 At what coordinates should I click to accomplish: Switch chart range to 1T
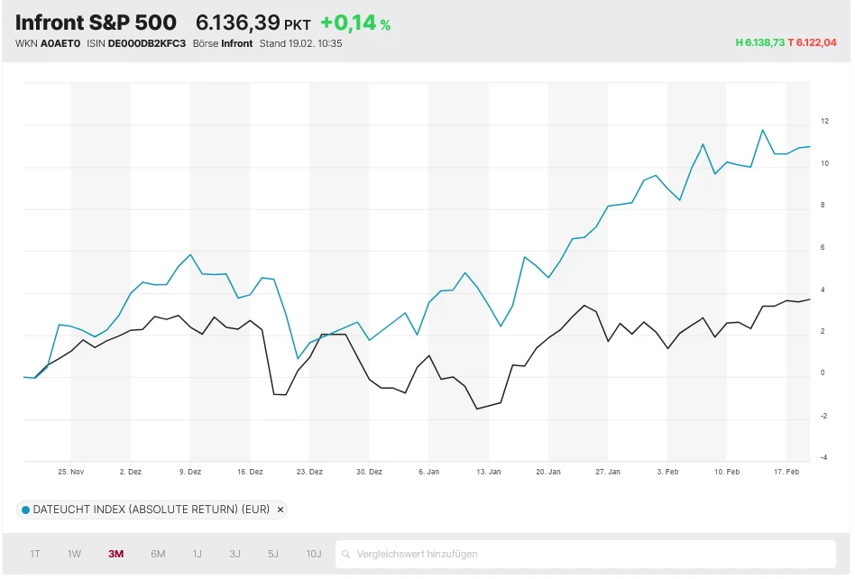click(x=35, y=554)
